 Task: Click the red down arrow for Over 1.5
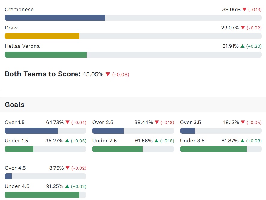pyautogui.click(x=68, y=123)
